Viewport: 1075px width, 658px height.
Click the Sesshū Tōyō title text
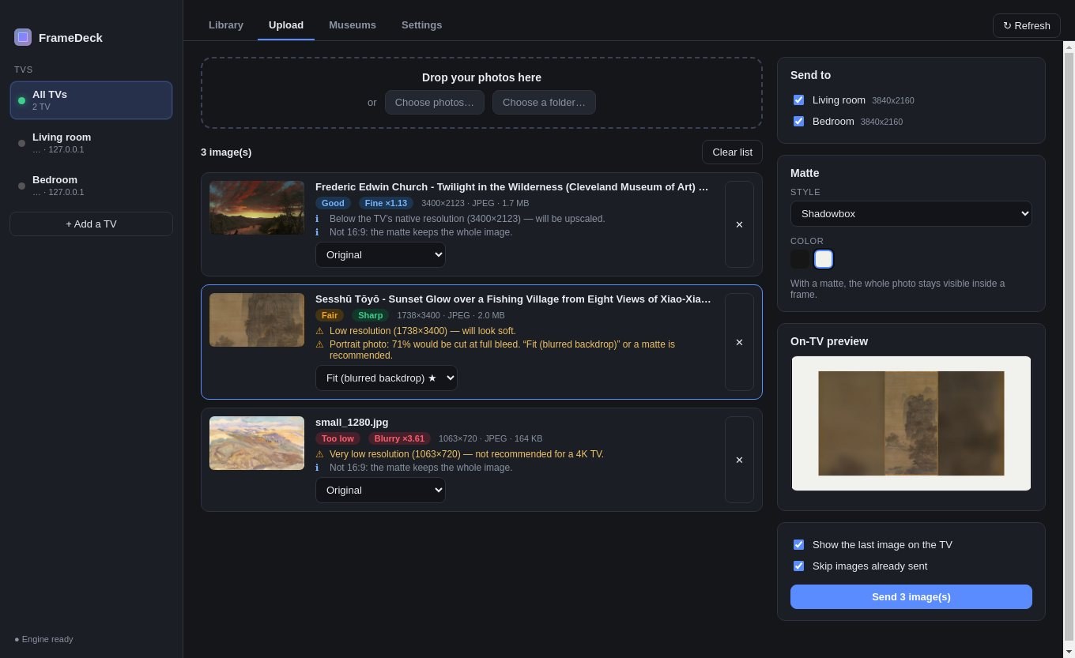tap(513, 299)
